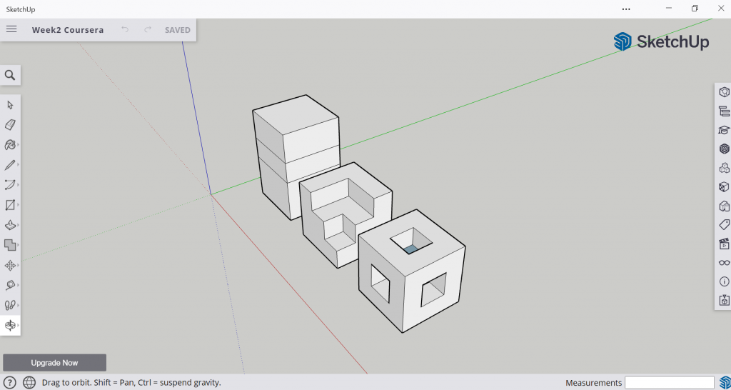This screenshot has width=731, height=390.
Task: Open the Components panel
Action: (x=724, y=168)
